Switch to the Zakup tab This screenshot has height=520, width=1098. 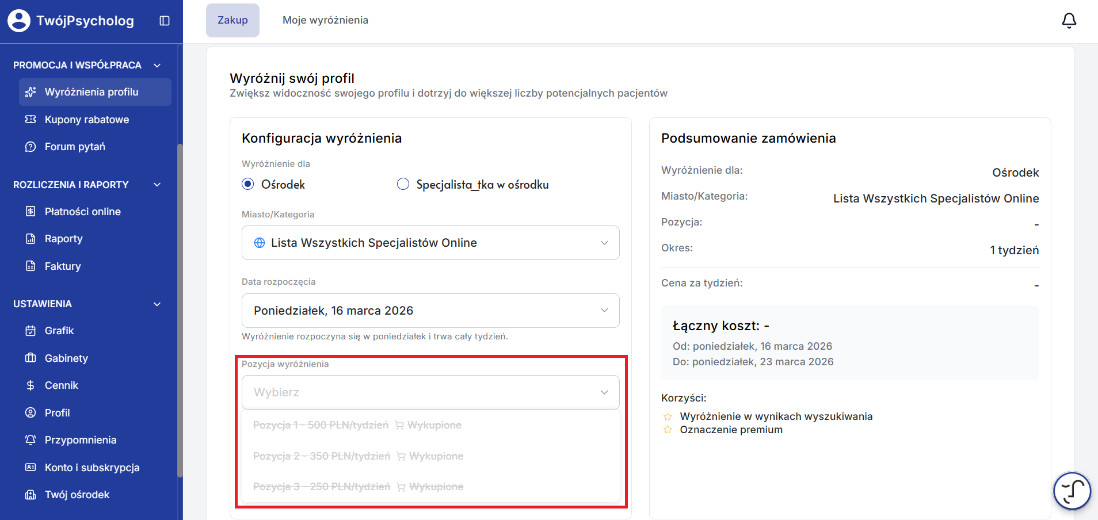point(232,20)
